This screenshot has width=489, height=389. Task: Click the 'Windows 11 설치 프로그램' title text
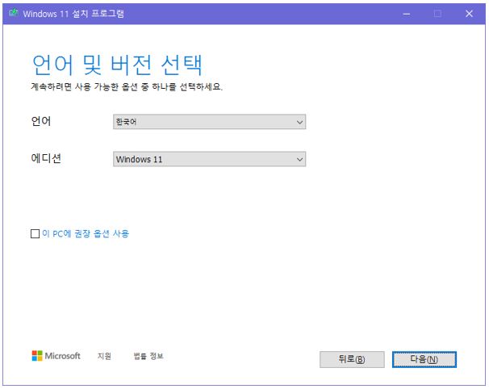pyautogui.click(x=73, y=14)
